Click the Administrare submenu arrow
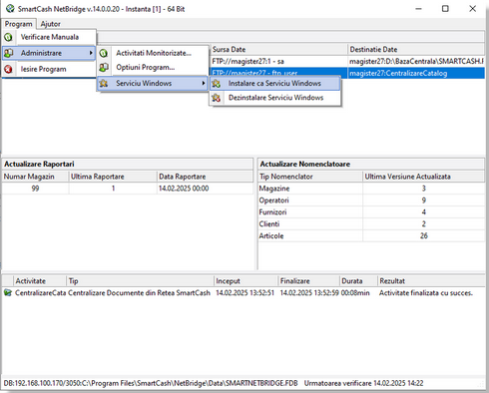This screenshot has height=393, width=489. (x=91, y=53)
